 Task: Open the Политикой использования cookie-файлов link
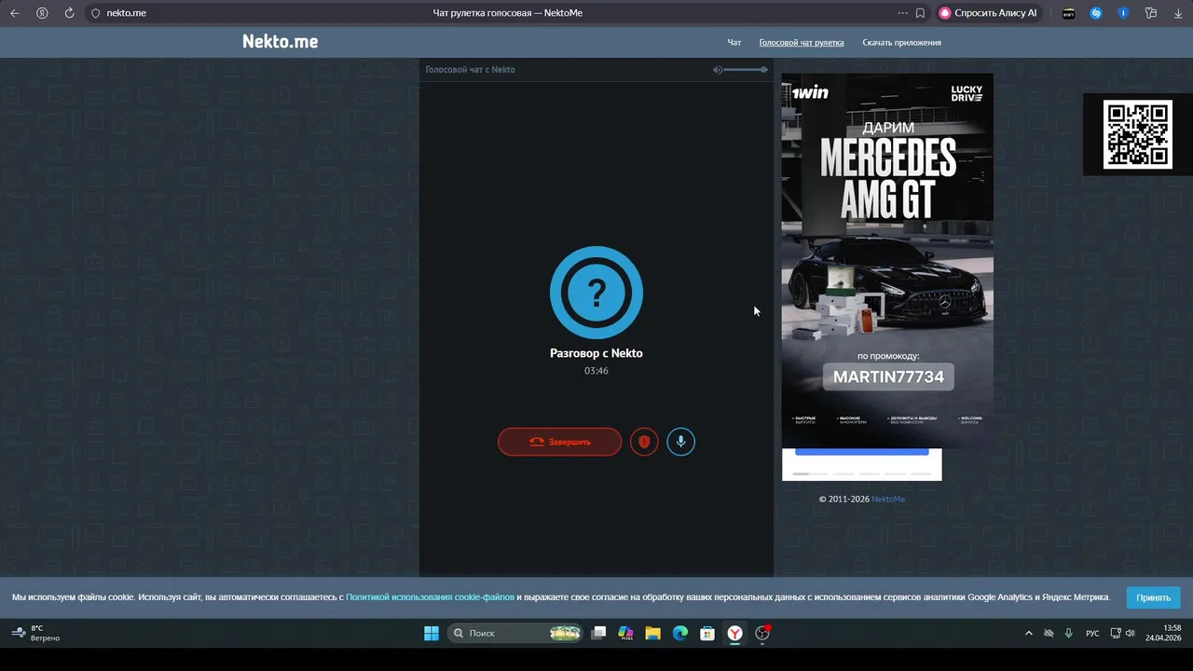point(430,597)
